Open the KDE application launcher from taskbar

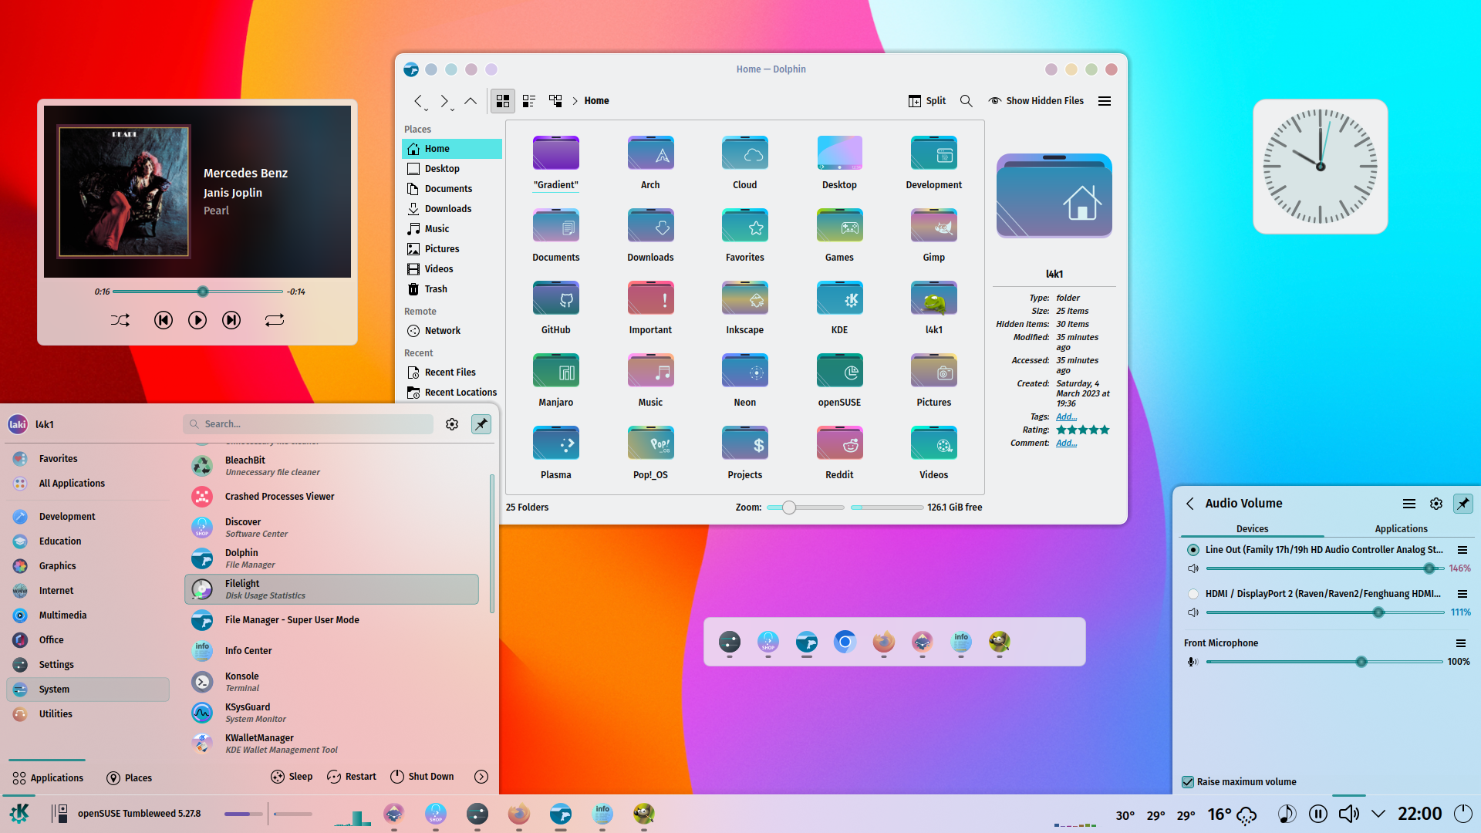19,814
